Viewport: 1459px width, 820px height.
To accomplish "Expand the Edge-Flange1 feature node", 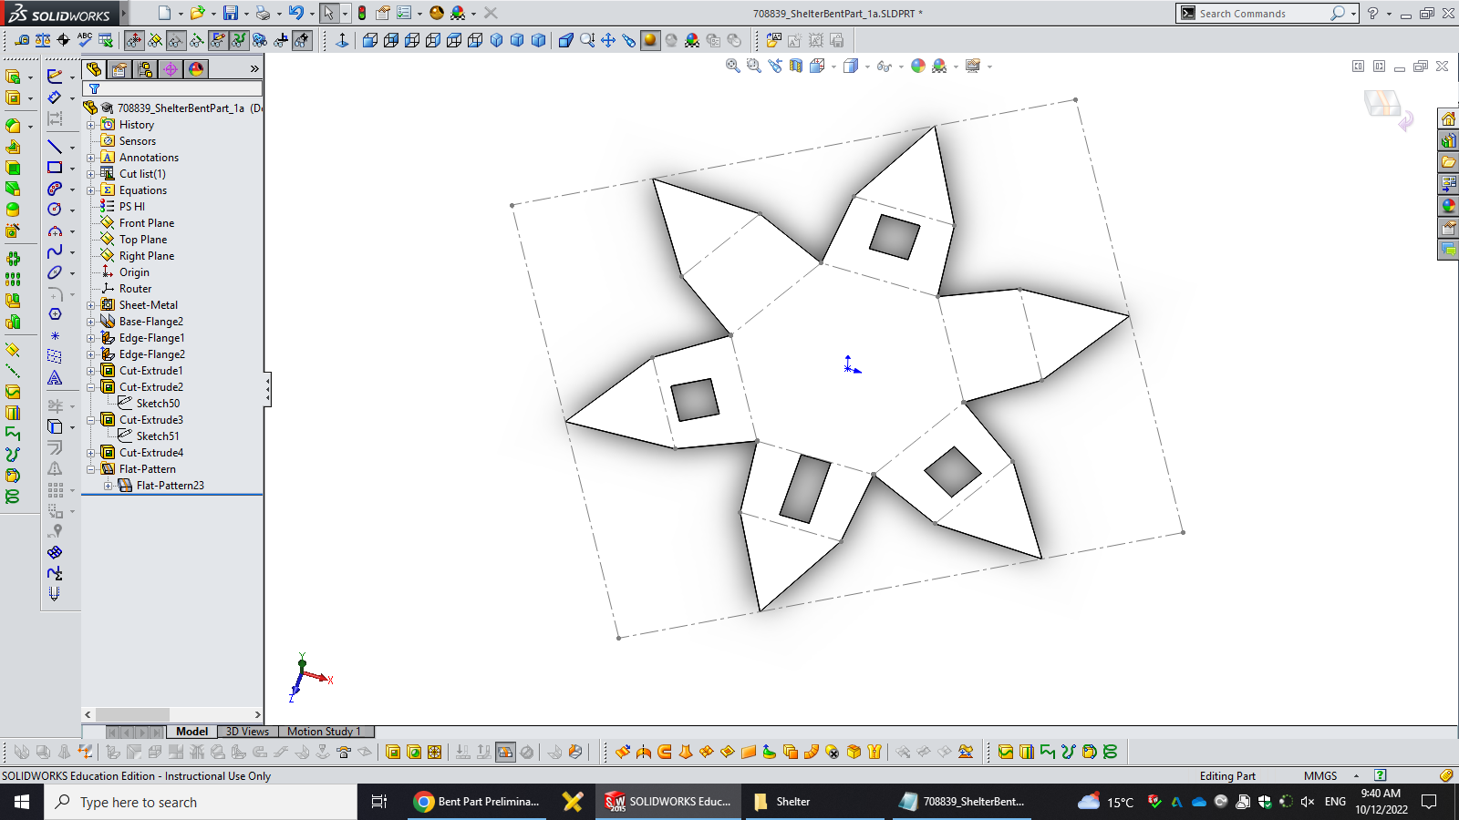I will [91, 338].
